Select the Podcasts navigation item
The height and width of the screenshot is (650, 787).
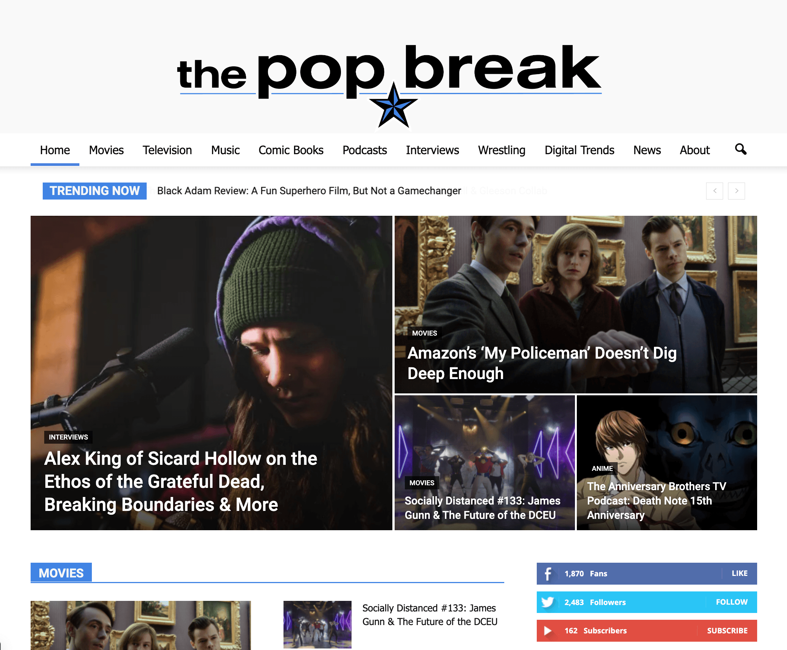pyautogui.click(x=364, y=150)
